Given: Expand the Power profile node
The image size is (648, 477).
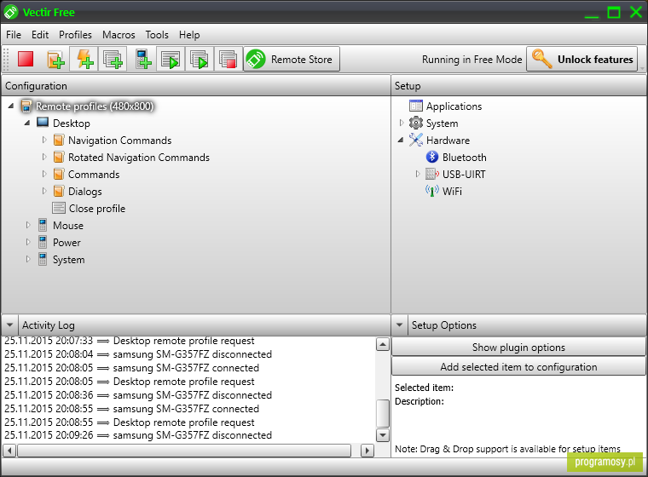Looking at the screenshot, I should [x=28, y=242].
